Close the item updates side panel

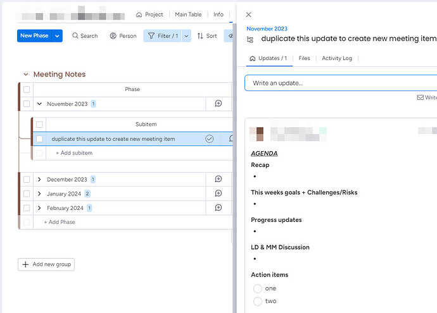pyautogui.click(x=249, y=15)
